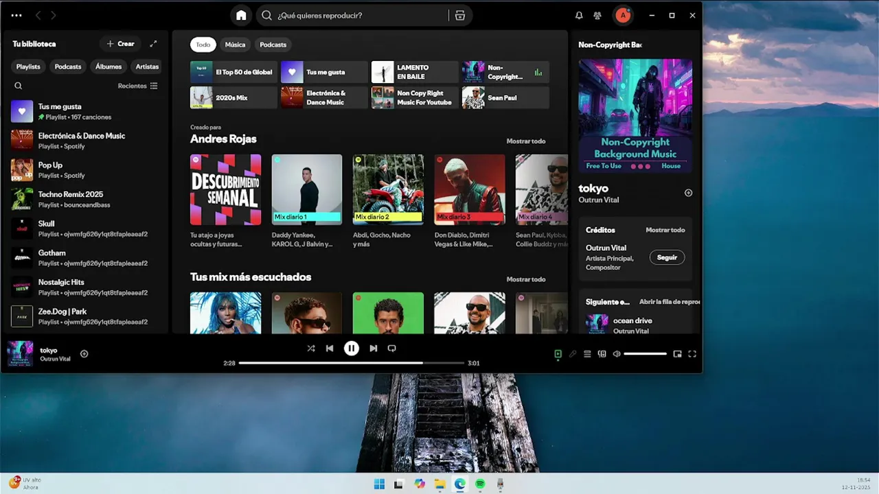Image resolution: width=879 pixels, height=494 pixels.
Task: Filter library by Playlists
Action: pyautogui.click(x=28, y=67)
